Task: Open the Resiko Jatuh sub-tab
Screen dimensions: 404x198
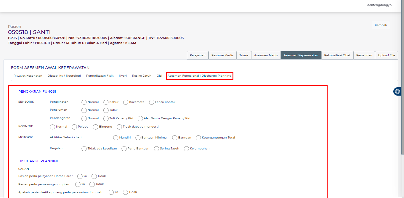Action: [142, 76]
